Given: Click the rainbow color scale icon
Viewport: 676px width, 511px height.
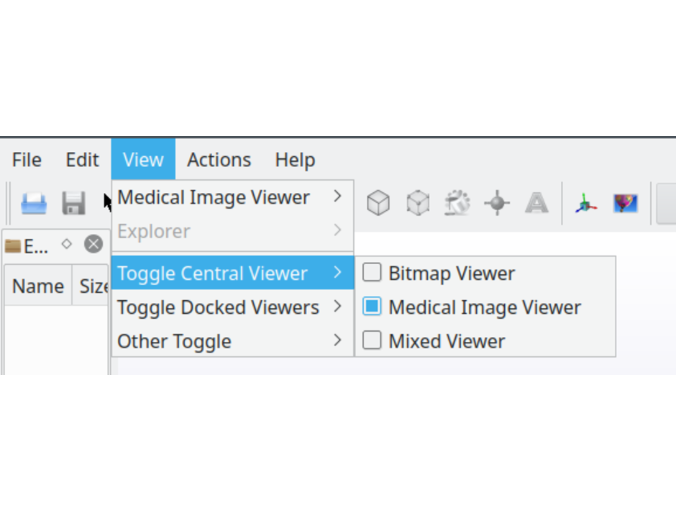Looking at the screenshot, I should (626, 204).
